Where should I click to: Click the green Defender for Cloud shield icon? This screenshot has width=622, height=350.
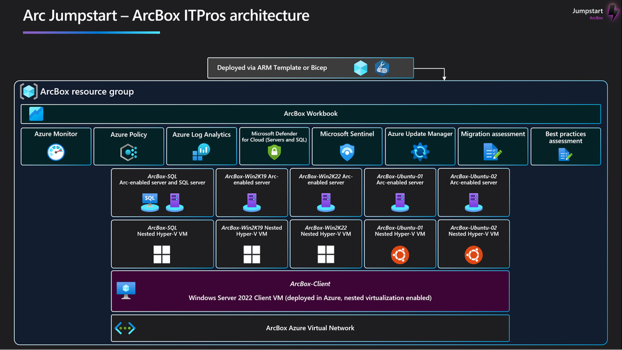coord(274,152)
